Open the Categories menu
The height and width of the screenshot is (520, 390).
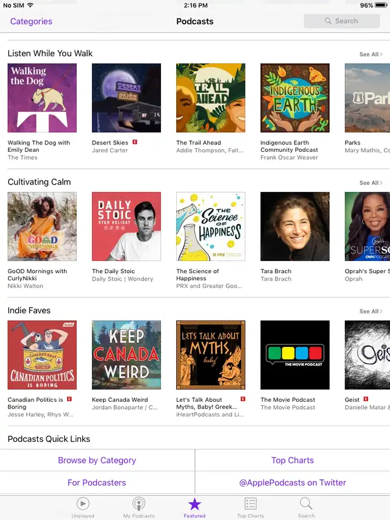[x=31, y=21]
